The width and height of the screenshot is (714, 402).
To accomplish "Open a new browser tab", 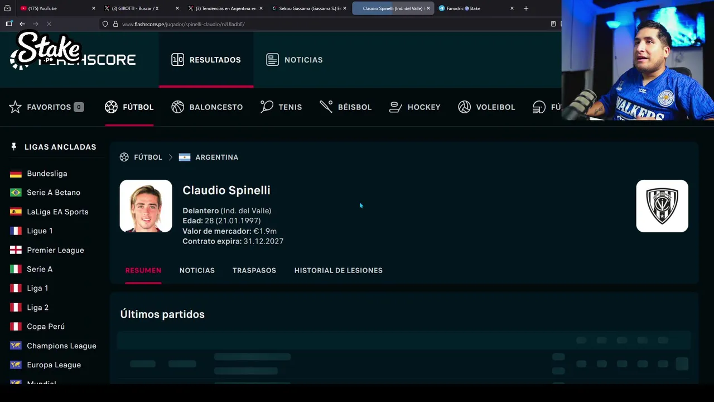I will pyautogui.click(x=525, y=8).
